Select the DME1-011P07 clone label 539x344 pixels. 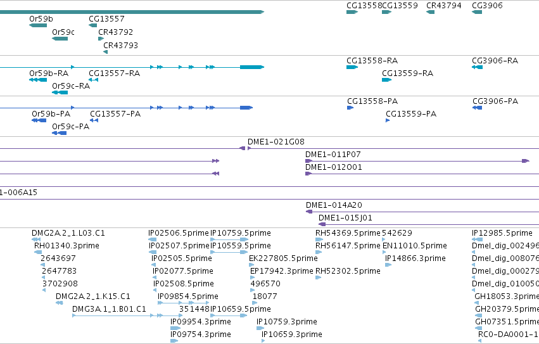(333, 155)
